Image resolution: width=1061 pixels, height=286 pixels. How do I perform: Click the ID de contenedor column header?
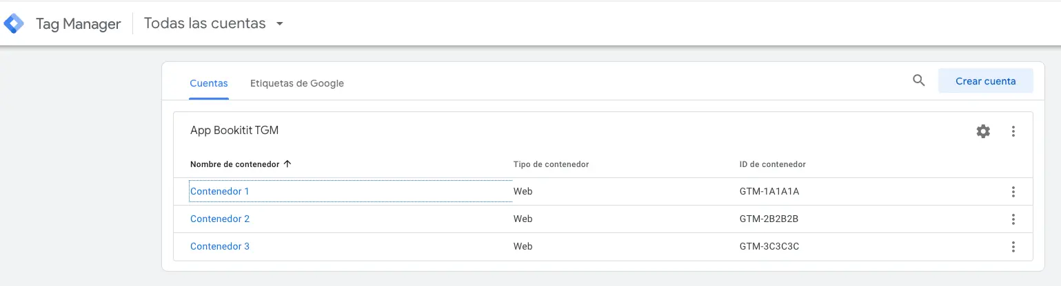773,164
